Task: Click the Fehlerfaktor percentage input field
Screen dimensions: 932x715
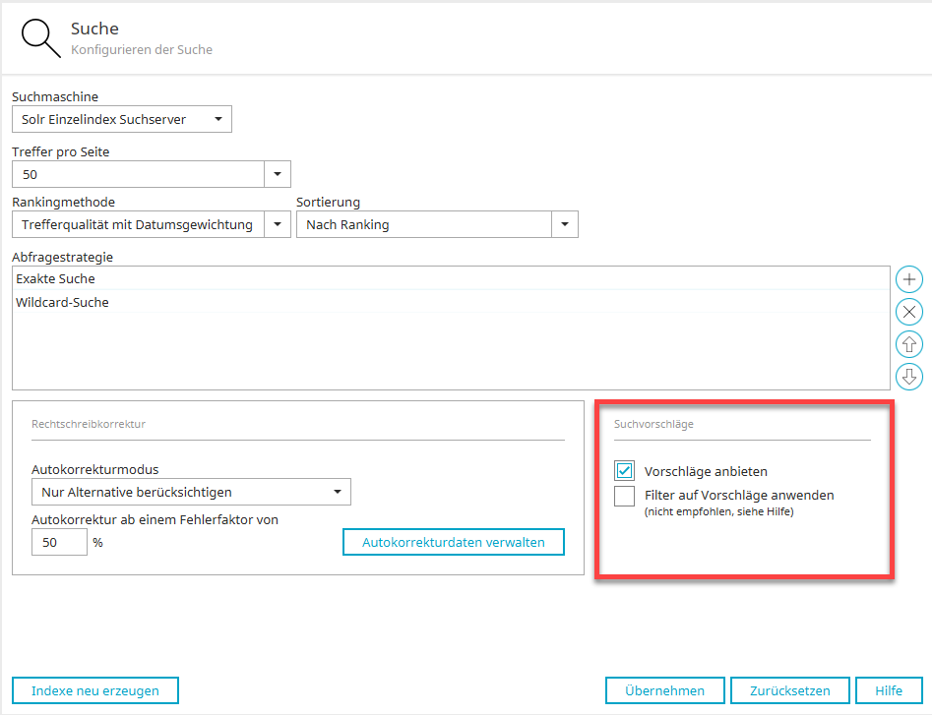Action: click(59, 542)
